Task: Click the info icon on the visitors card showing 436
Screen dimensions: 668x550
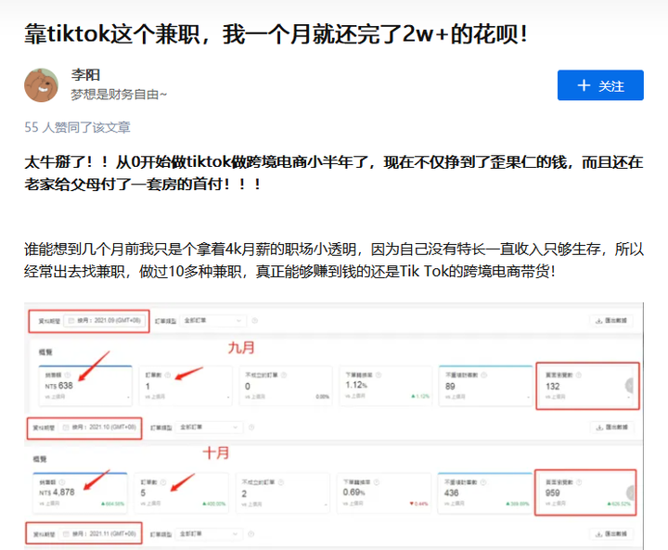Action: (x=483, y=482)
